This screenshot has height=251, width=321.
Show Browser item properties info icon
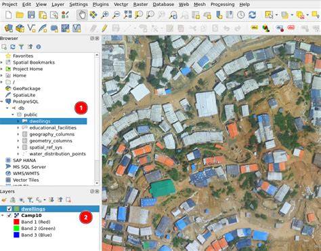[x=39, y=47]
